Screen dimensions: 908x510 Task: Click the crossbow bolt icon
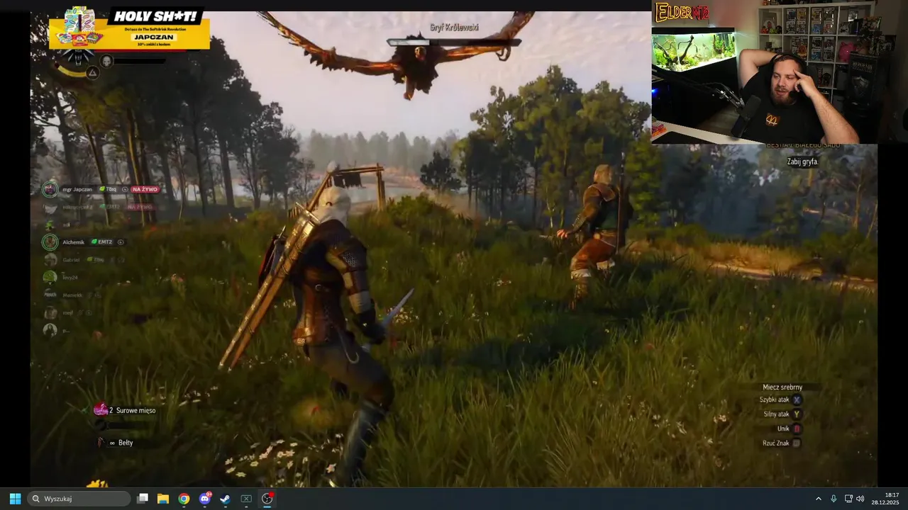tap(101, 442)
